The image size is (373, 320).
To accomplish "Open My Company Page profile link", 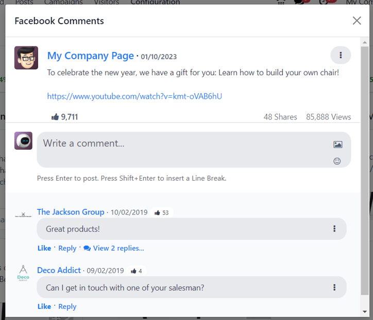I will pyautogui.click(x=91, y=56).
